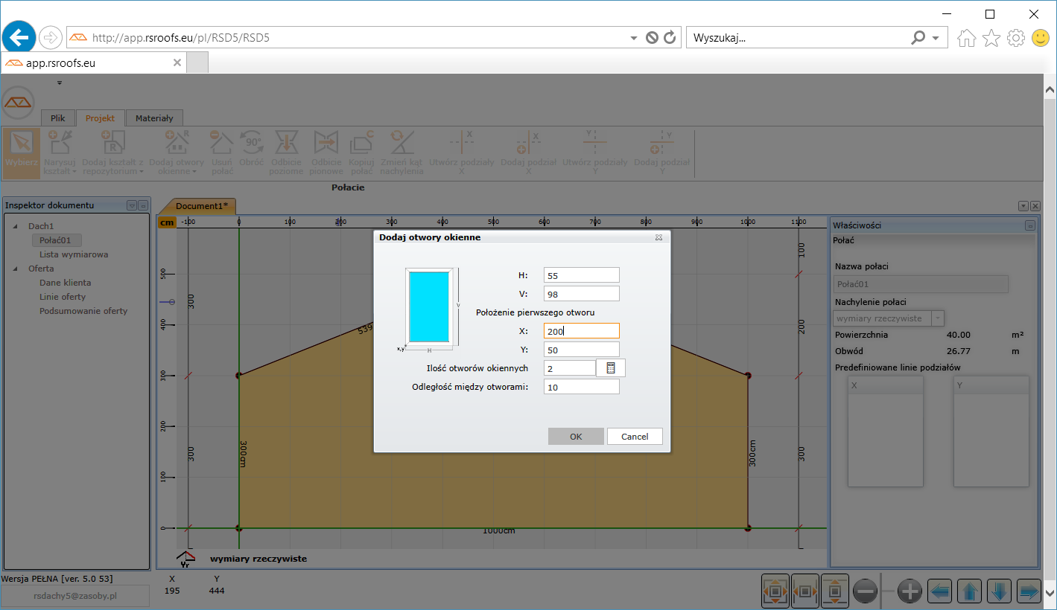
Task: Click the Cancel button
Action: [x=635, y=437]
